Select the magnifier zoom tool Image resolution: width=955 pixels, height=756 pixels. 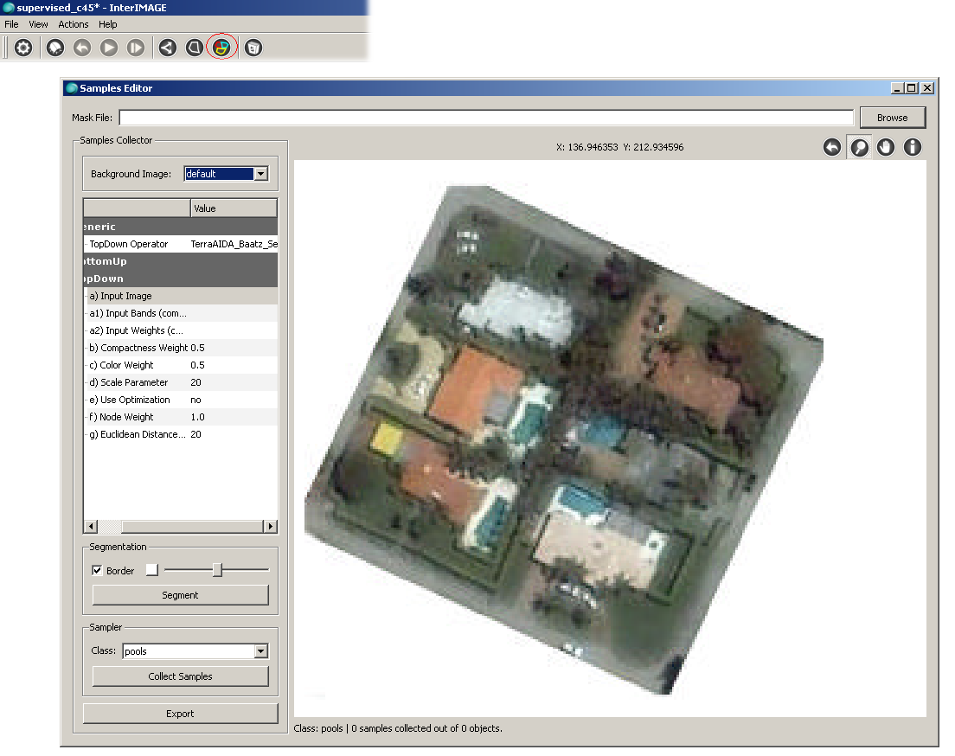tap(859, 147)
